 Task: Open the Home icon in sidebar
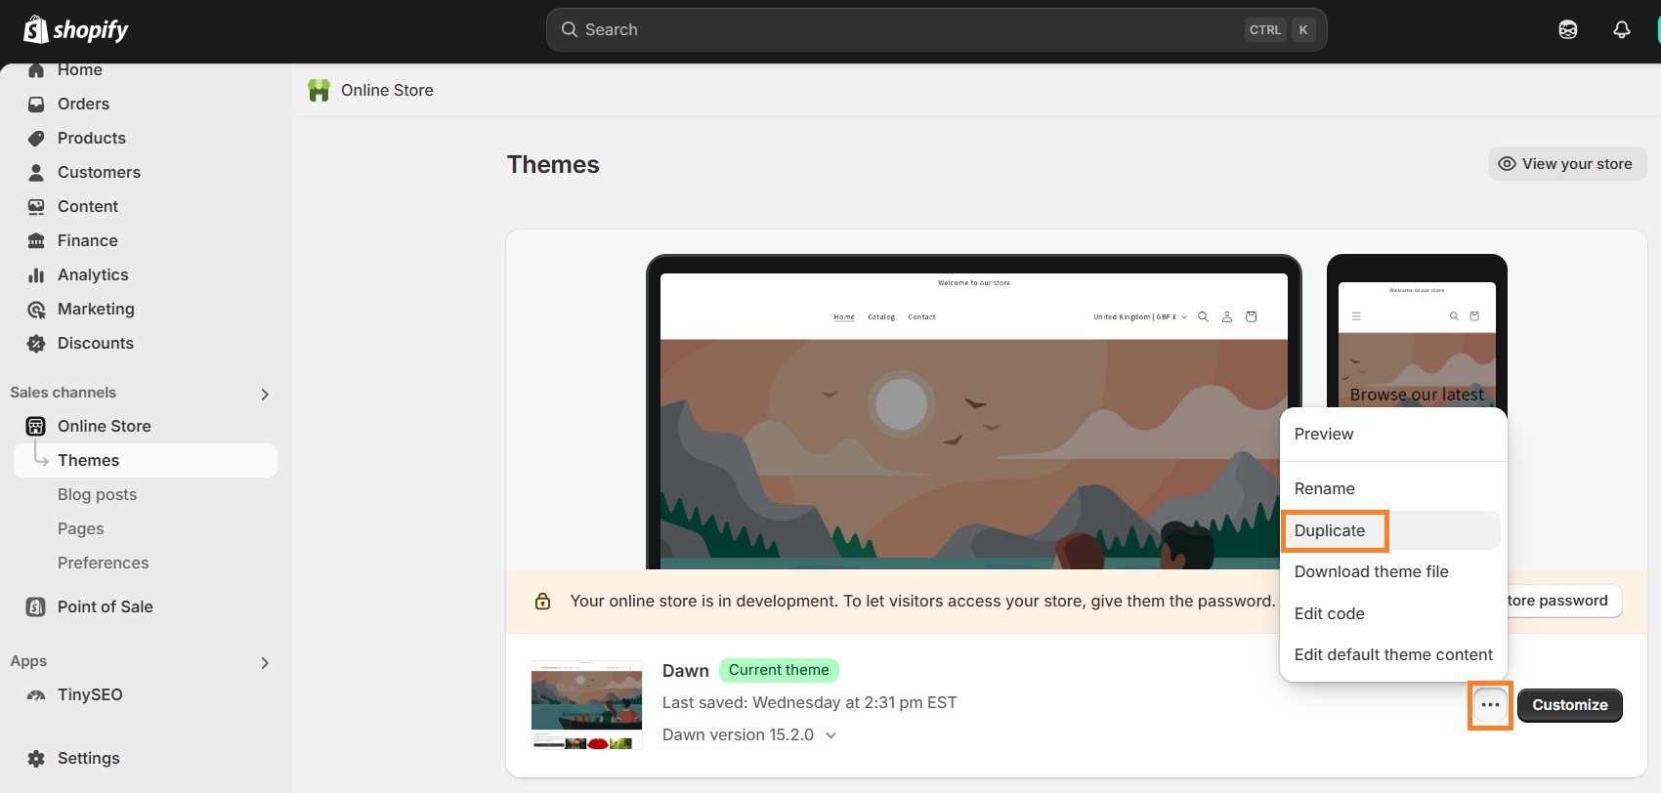click(36, 70)
